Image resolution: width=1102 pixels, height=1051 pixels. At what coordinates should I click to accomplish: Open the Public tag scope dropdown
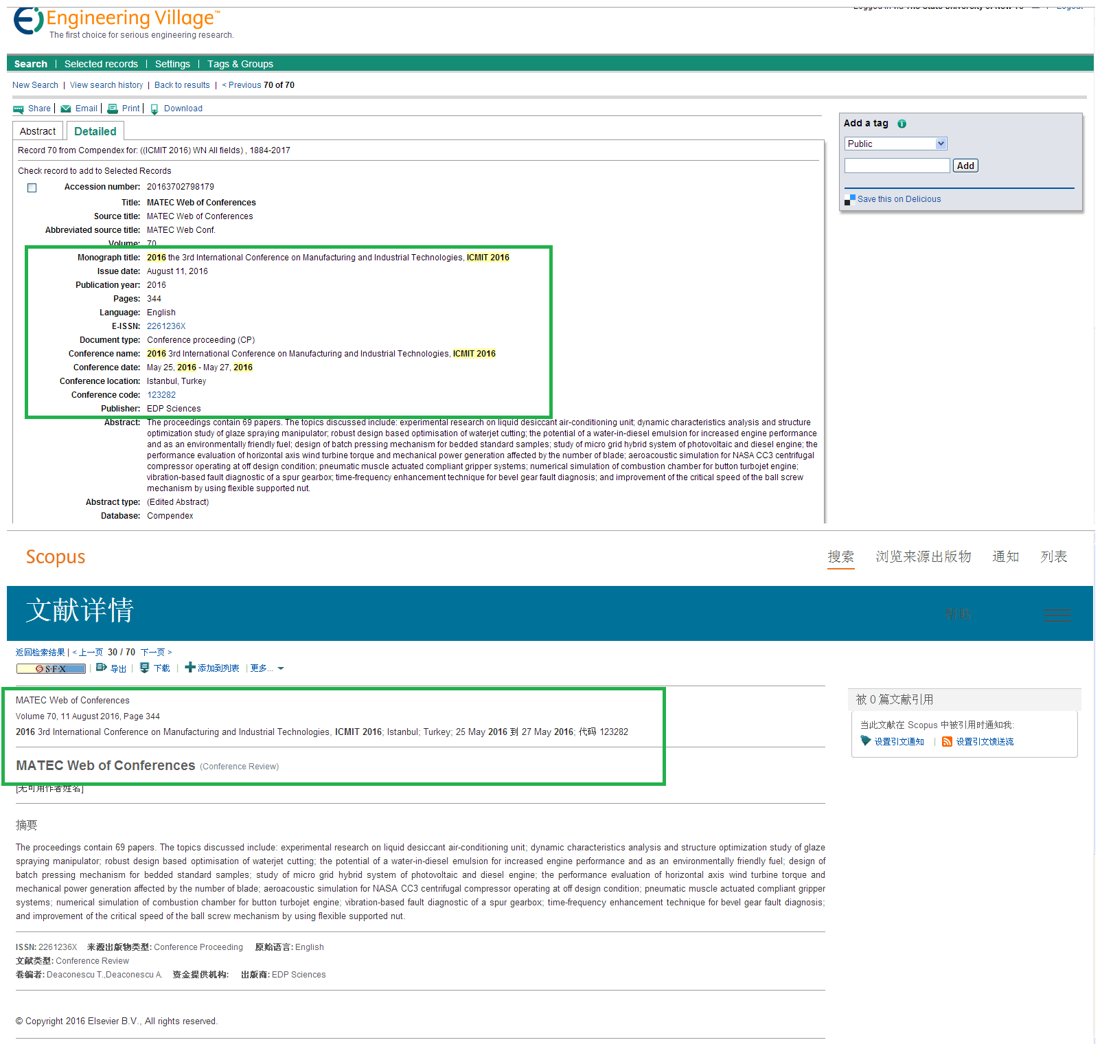pyautogui.click(x=896, y=144)
